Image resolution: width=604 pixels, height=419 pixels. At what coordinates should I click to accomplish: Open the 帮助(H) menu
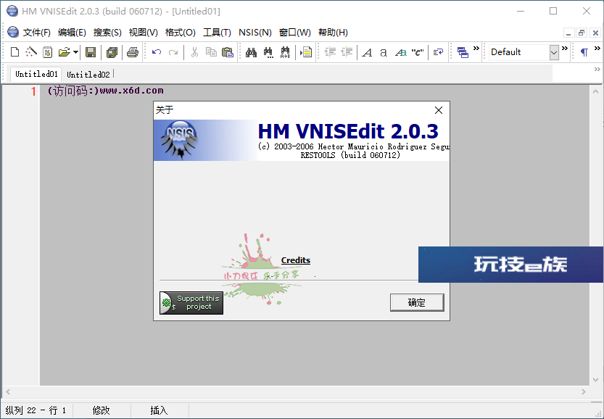point(333,33)
